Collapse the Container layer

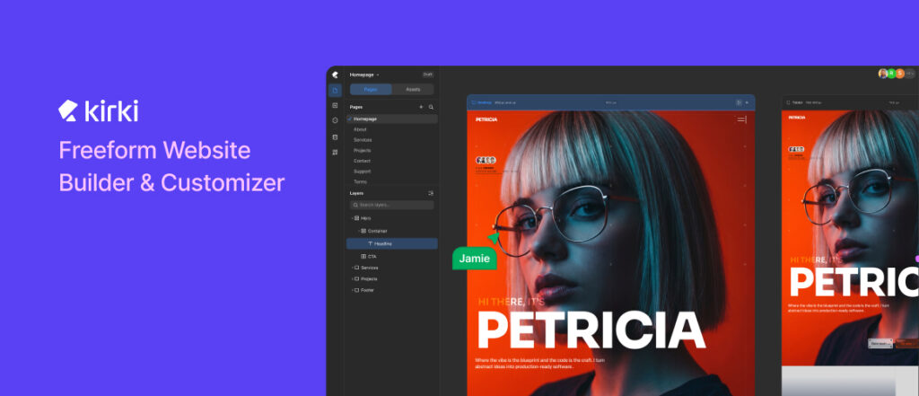pos(359,231)
